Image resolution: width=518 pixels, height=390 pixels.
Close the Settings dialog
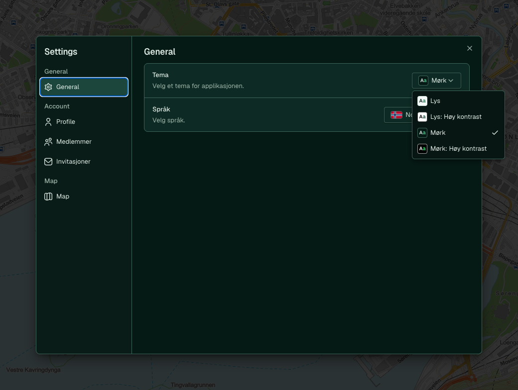click(x=469, y=48)
